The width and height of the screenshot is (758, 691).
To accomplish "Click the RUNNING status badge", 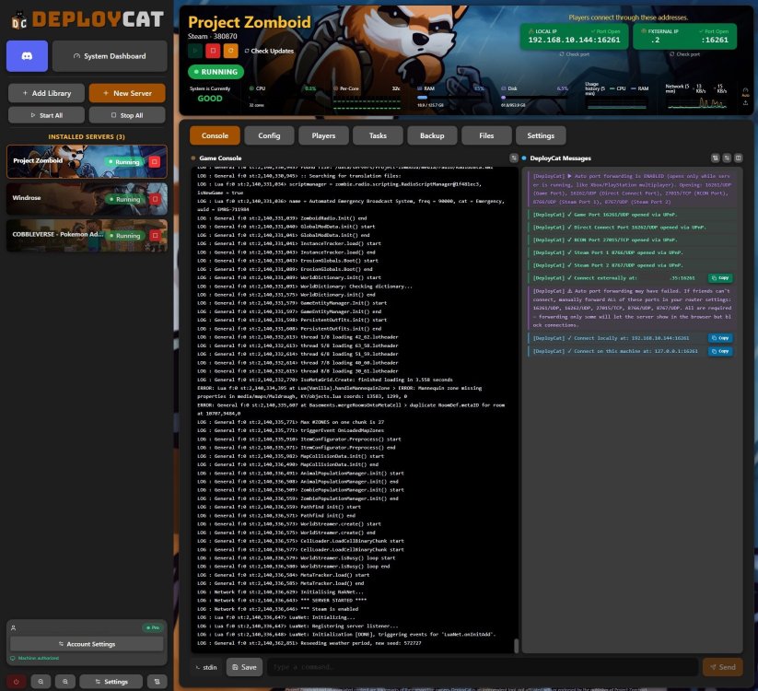I will point(216,72).
